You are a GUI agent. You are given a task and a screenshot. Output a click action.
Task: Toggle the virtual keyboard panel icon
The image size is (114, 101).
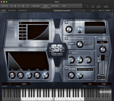point(23,6)
